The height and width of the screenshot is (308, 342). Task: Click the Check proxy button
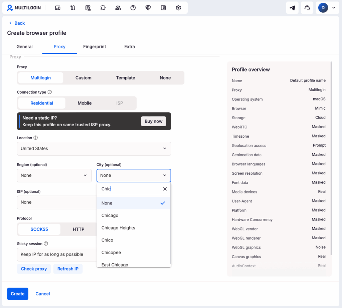(34, 269)
